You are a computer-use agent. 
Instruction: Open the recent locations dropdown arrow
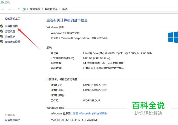(15, 9)
